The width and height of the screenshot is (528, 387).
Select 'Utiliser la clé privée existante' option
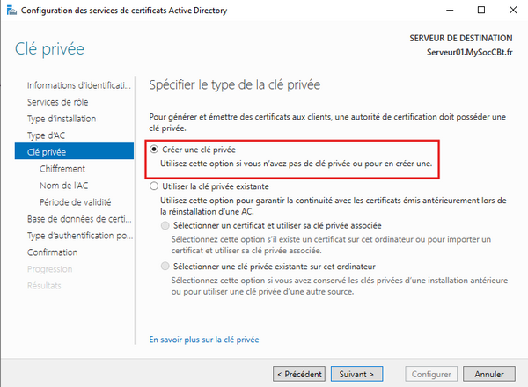pos(156,187)
